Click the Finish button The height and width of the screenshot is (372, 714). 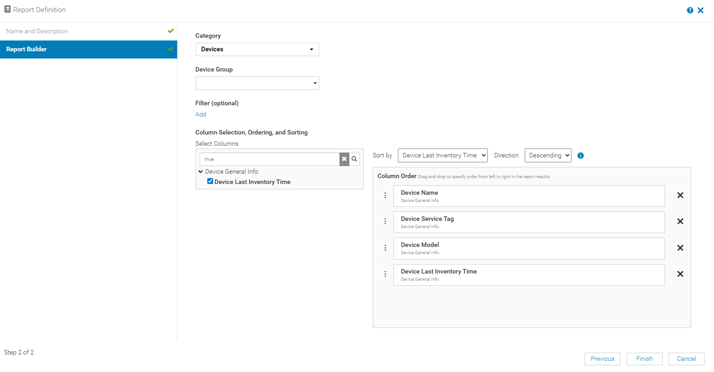pyautogui.click(x=644, y=359)
